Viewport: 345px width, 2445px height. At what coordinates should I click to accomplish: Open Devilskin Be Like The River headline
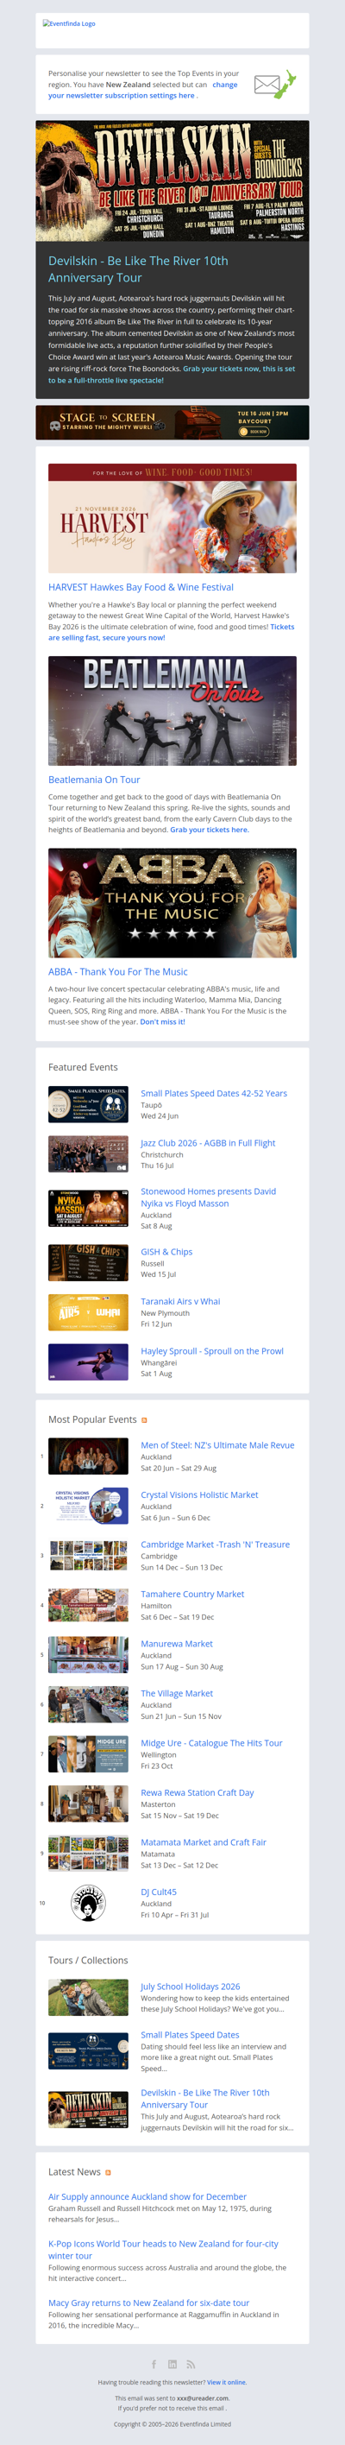pos(138,269)
